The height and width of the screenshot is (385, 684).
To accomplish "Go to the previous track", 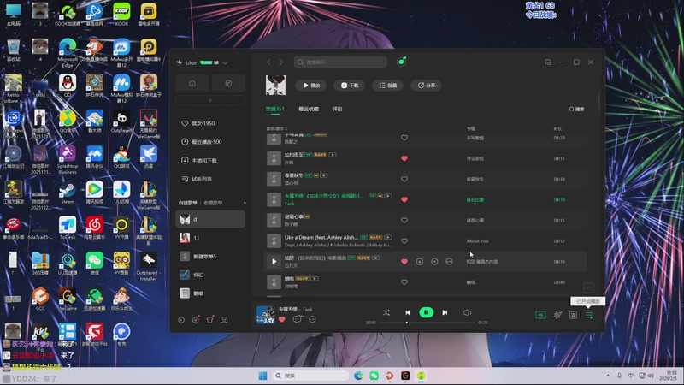I will tap(408, 312).
